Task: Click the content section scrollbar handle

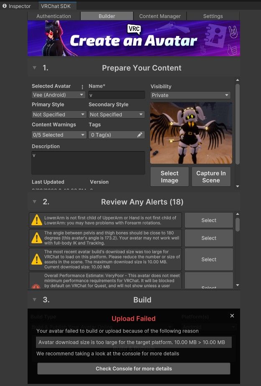Action: click(x=238, y=124)
